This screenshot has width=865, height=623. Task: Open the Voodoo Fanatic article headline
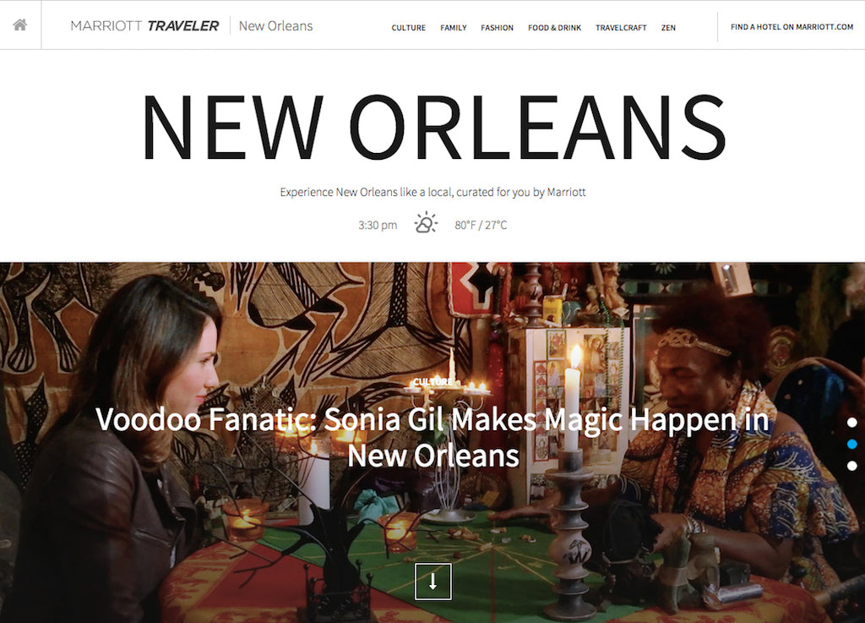[x=432, y=438]
